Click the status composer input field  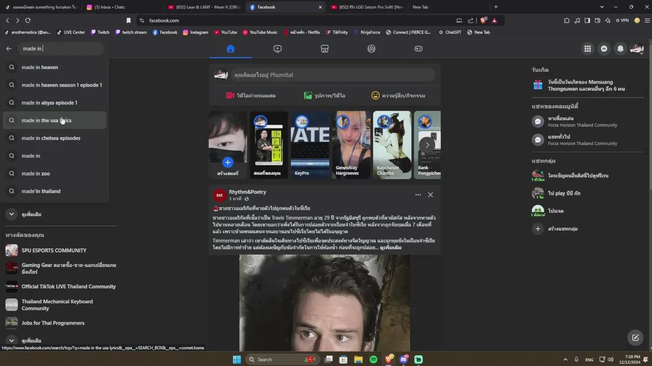point(331,75)
